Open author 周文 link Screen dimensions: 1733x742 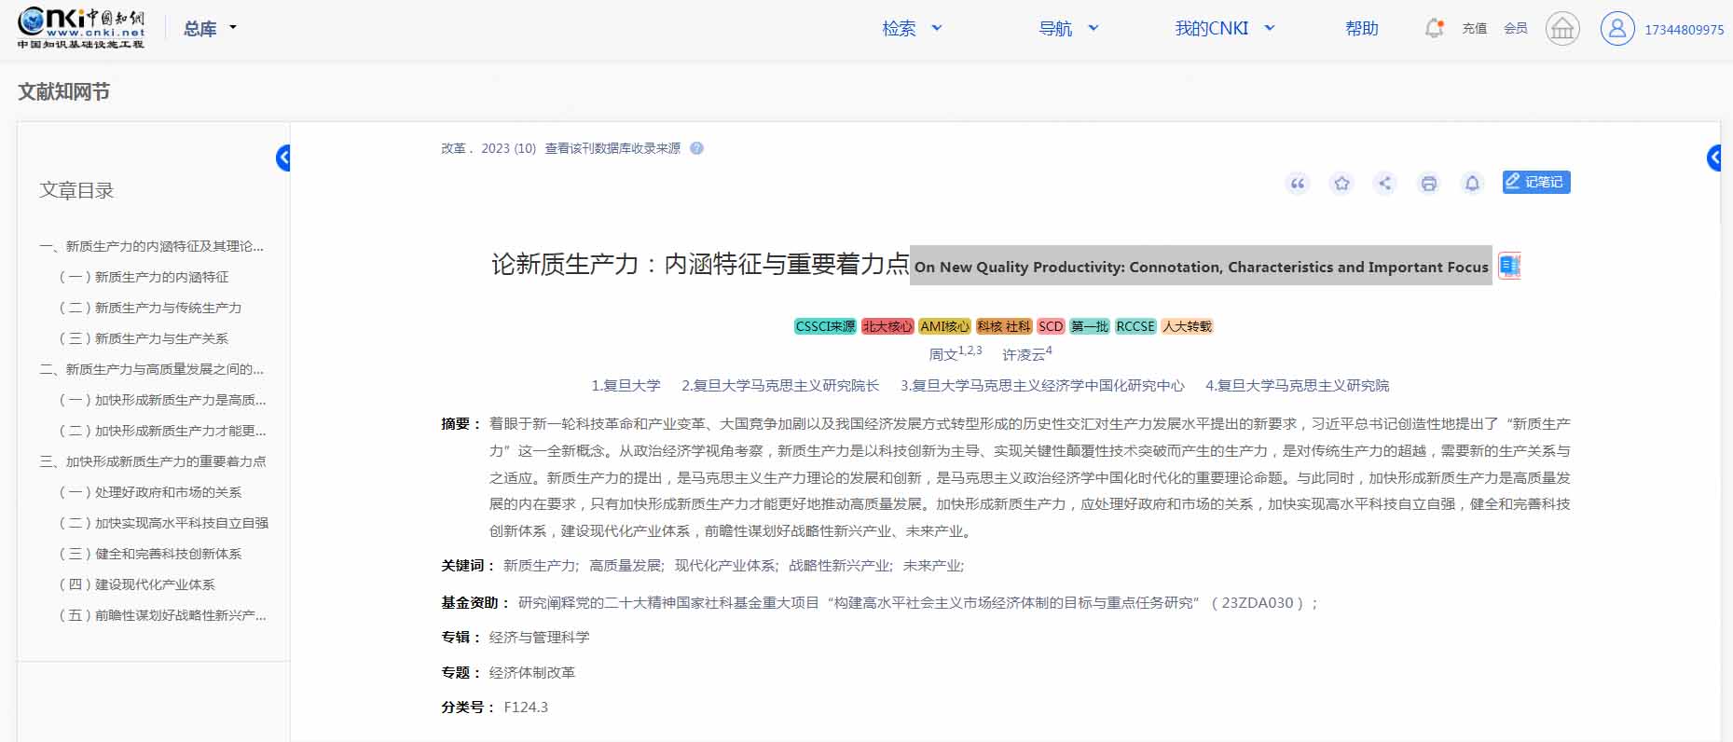[x=942, y=354]
